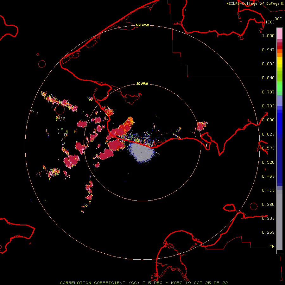Click the 0.360 color scale label

coord(268,205)
